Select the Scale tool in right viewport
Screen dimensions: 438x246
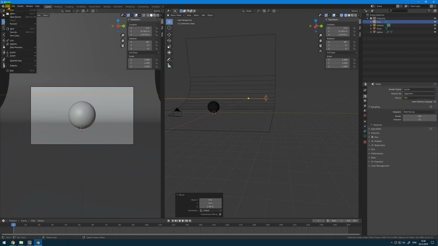[169, 46]
